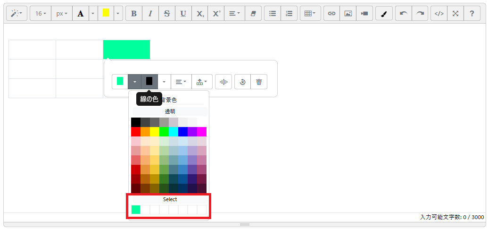Toggle the code view button
The image size is (488, 229).
(x=439, y=14)
